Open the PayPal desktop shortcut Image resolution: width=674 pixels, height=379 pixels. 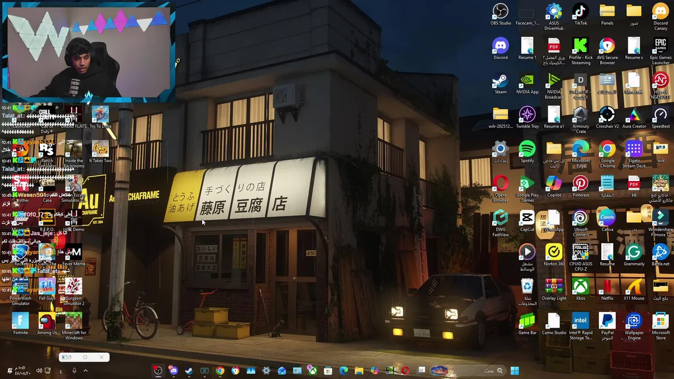point(607,326)
